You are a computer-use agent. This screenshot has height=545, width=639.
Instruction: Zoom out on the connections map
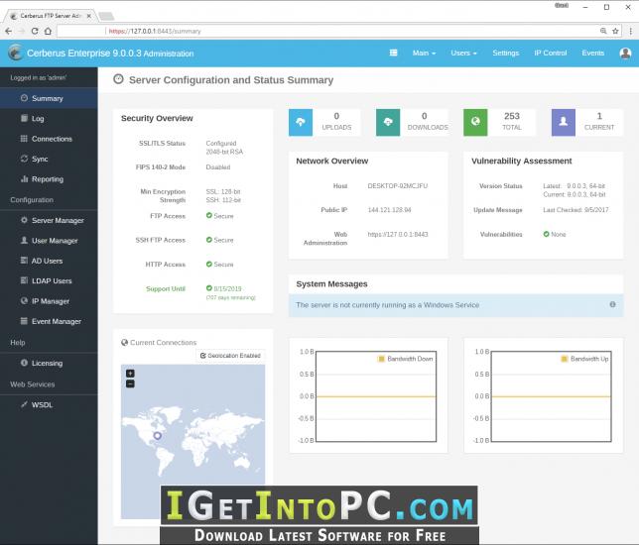130,383
